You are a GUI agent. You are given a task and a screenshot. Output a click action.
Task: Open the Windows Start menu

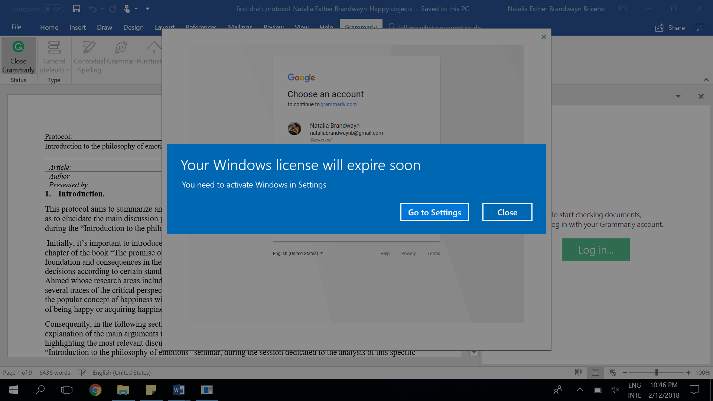click(x=13, y=390)
